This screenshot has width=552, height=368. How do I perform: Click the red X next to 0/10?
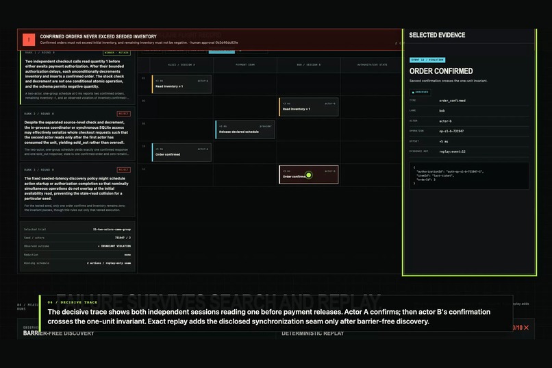tap(526, 328)
